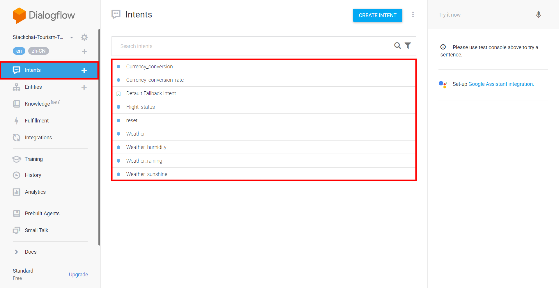Screen dimensions: 559x288
Task: Click the microphone voice input icon
Action: [539, 15]
